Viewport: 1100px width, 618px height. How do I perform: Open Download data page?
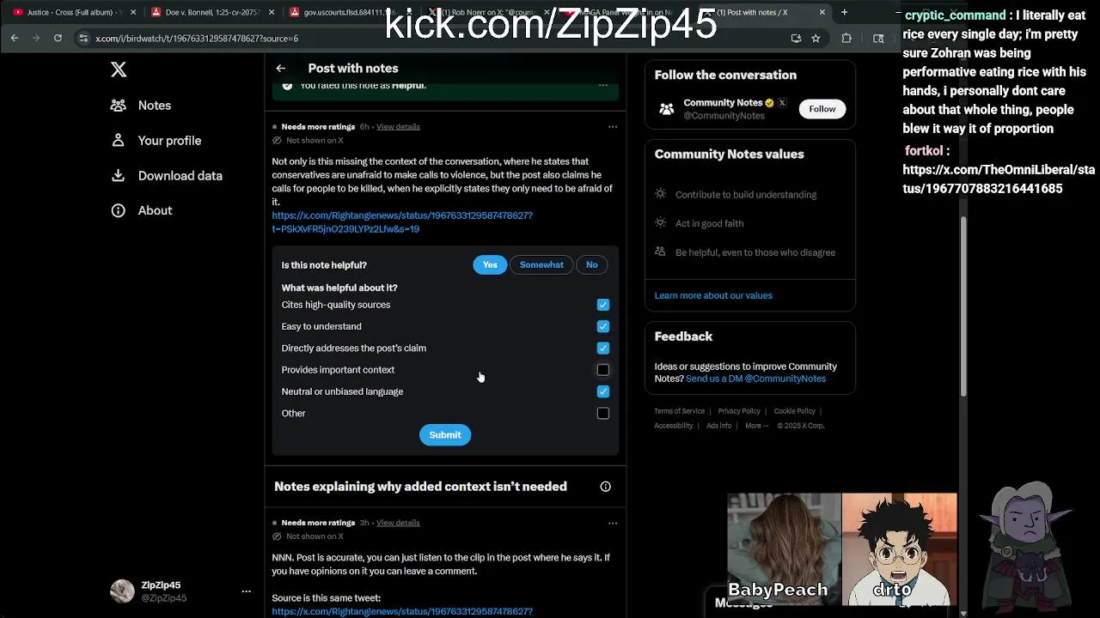point(167,176)
